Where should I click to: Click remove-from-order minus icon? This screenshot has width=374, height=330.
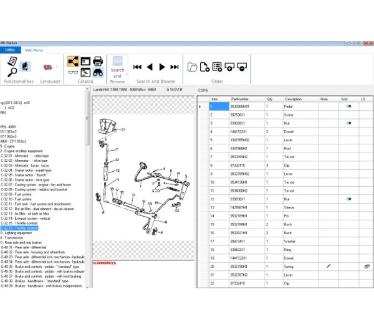coord(241,67)
